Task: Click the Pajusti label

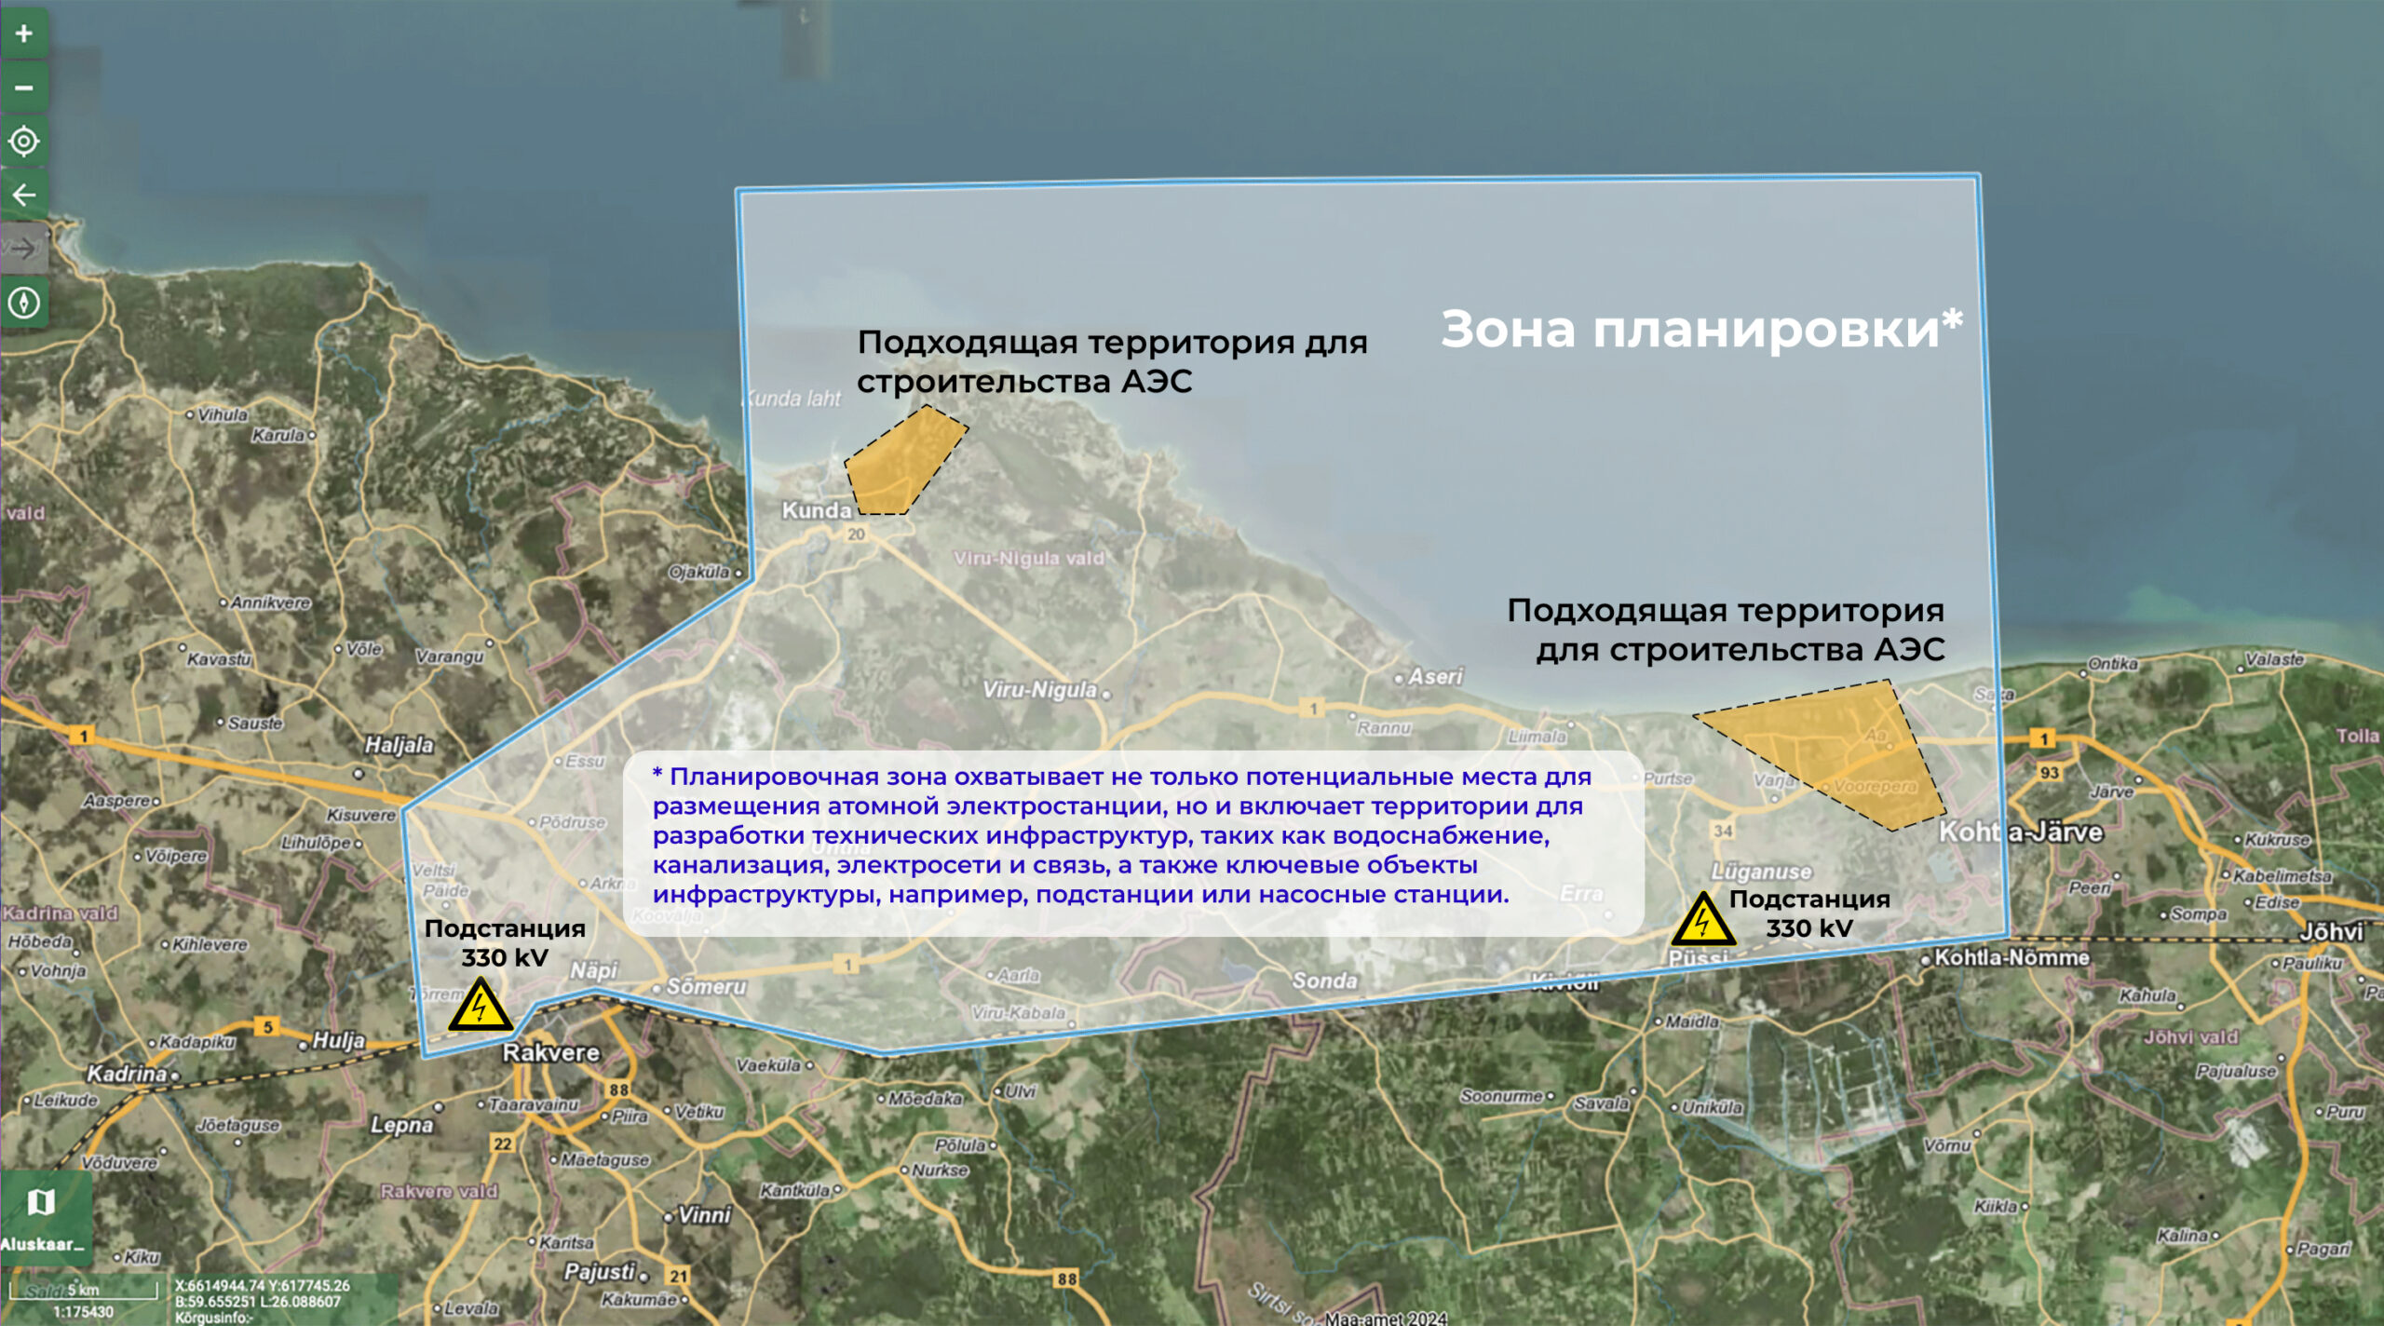Action: click(600, 1272)
